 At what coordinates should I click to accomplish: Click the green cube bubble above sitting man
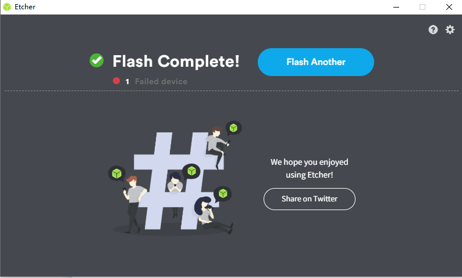pos(234,128)
